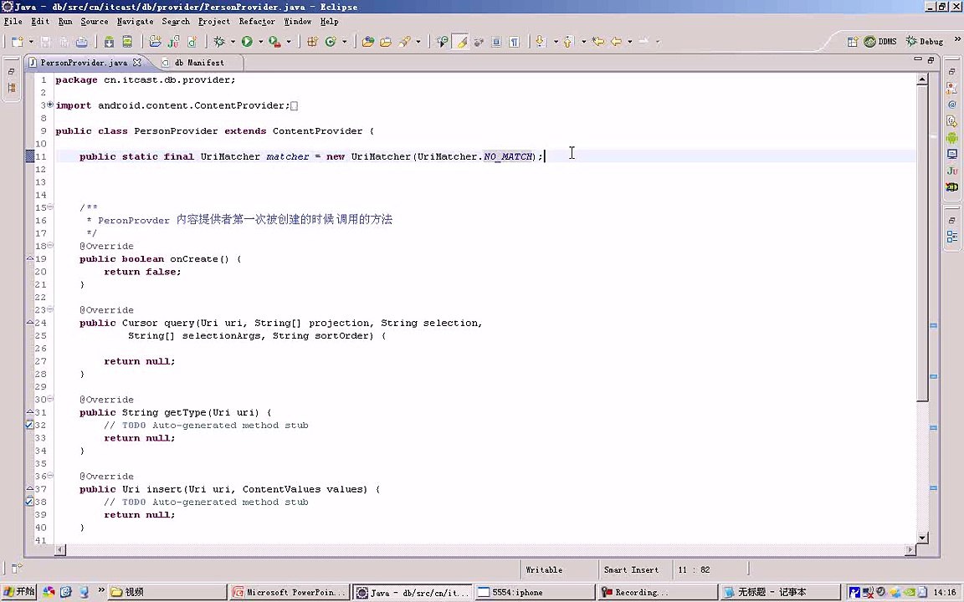Screen dimensions: 964x602
Task: Open Android icon in right fast view bar
Action: coord(951,138)
